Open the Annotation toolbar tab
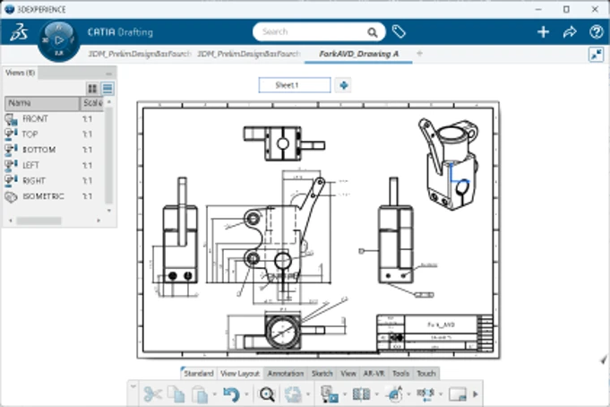The image size is (610, 407). [286, 374]
